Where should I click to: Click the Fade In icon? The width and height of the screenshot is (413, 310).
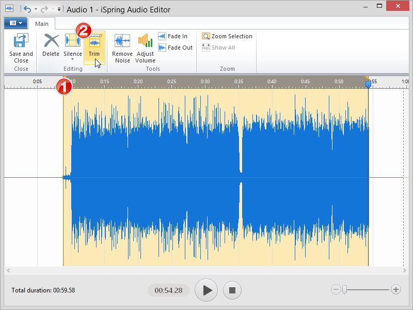(162, 36)
